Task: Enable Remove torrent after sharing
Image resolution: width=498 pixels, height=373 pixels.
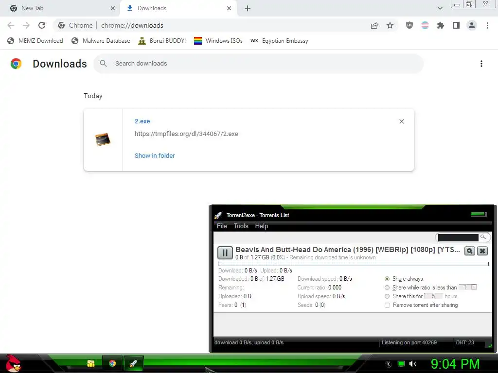Action: (387, 305)
